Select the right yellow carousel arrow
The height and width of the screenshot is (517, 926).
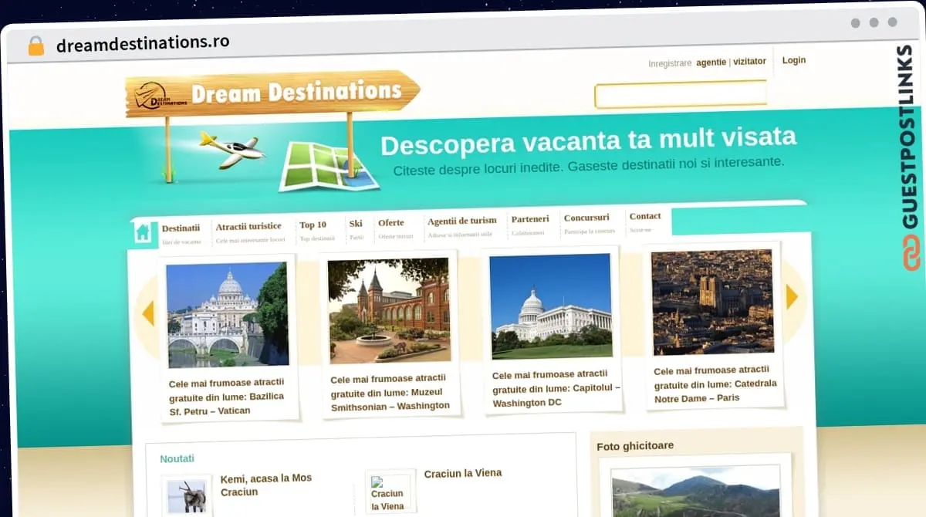coord(791,296)
